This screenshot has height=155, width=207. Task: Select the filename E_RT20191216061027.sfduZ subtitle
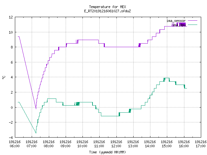pyautogui.click(x=107, y=11)
